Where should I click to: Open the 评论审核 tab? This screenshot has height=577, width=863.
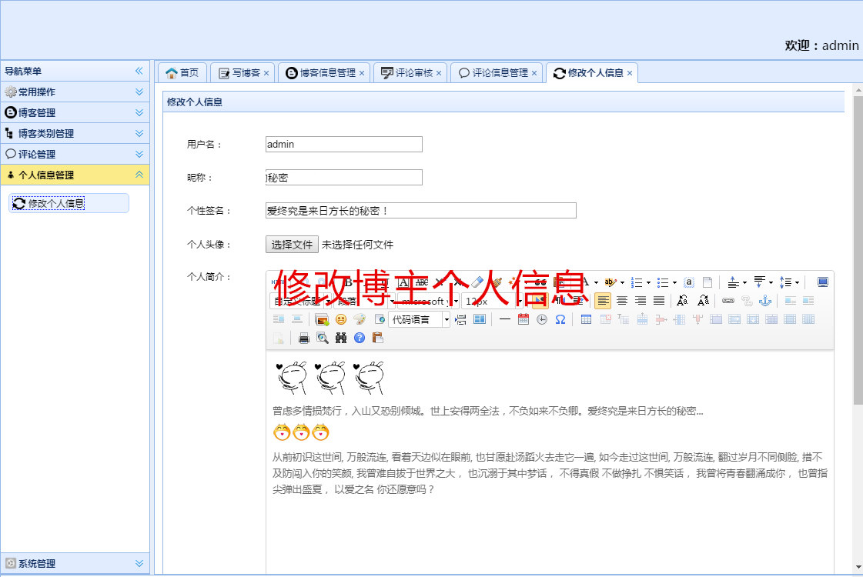413,73
